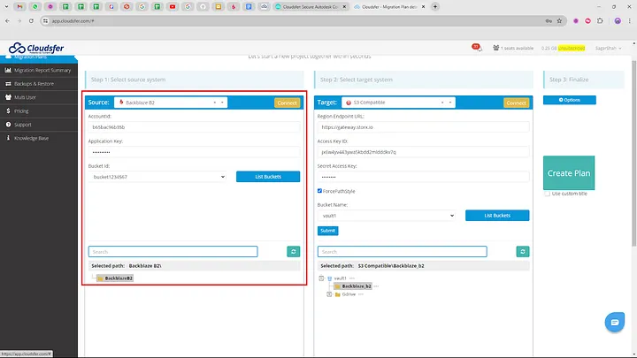Image resolution: width=637 pixels, height=358 pixels.
Task: Open the Target system dropdown
Action: tap(398, 103)
